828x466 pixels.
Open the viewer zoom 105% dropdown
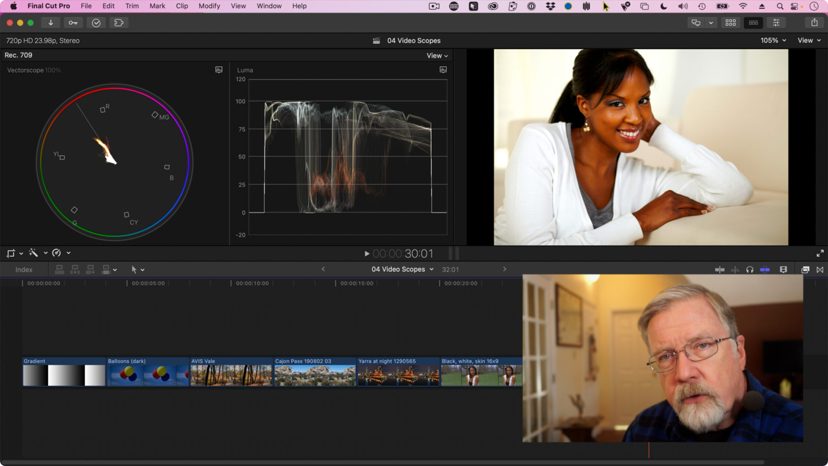773,40
